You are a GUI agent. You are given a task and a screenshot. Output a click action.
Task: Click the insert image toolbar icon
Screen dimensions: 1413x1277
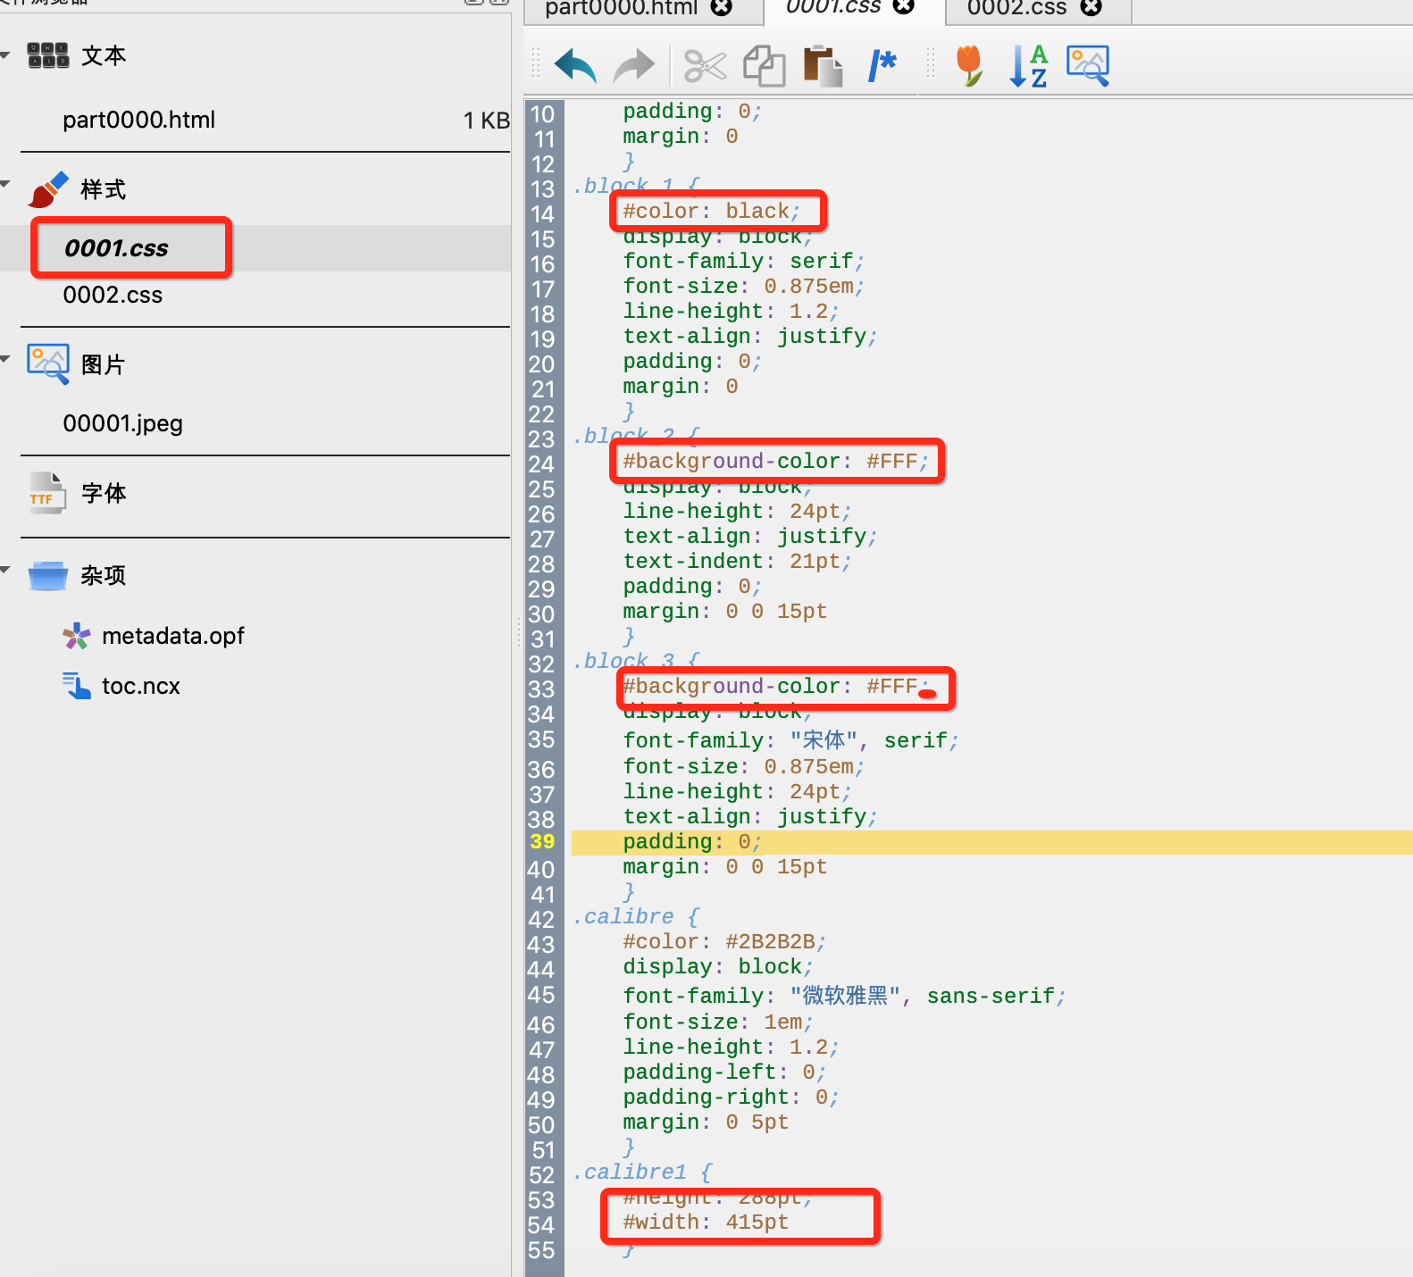tap(1088, 65)
